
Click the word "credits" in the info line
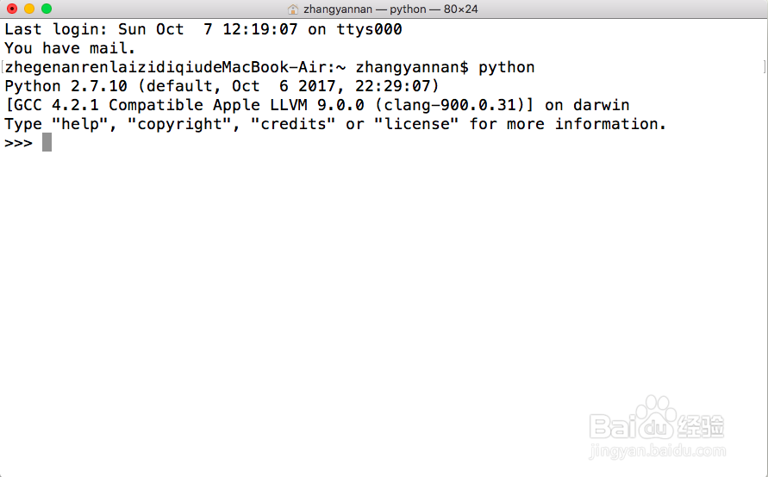[293, 124]
